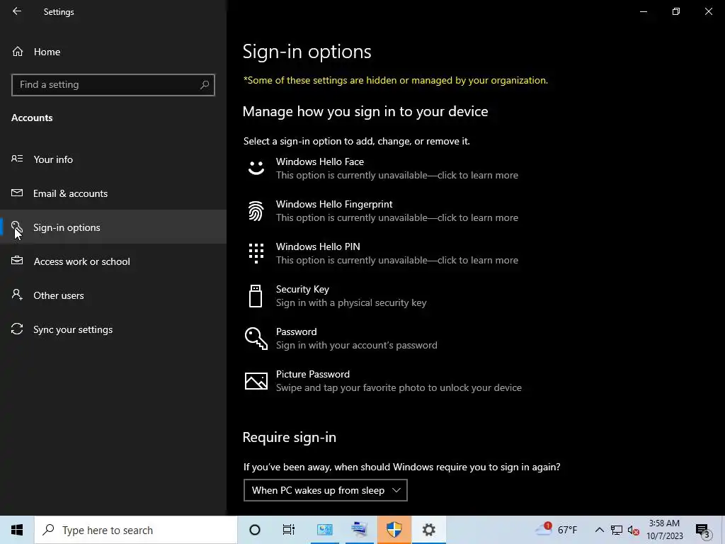Screen dimensions: 725x544
Task: Click the Other users person icon
Action: tap(17, 295)
